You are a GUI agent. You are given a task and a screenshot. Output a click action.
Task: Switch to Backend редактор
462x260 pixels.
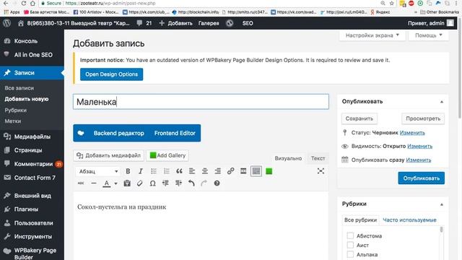point(118,133)
